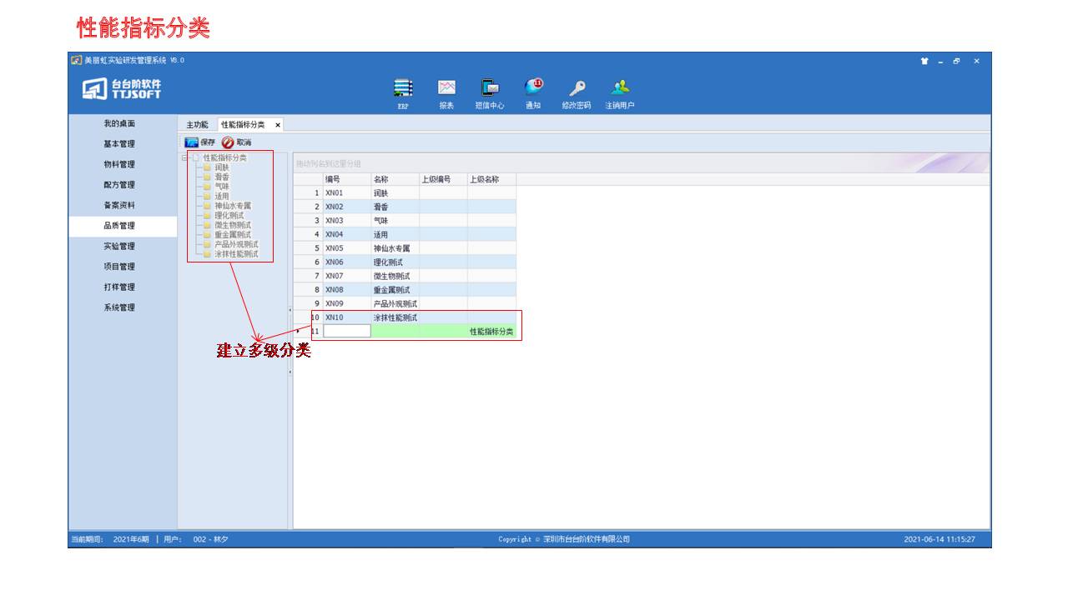Click the 上级编号 column header
The height and width of the screenshot is (600, 1068).
point(444,179)
